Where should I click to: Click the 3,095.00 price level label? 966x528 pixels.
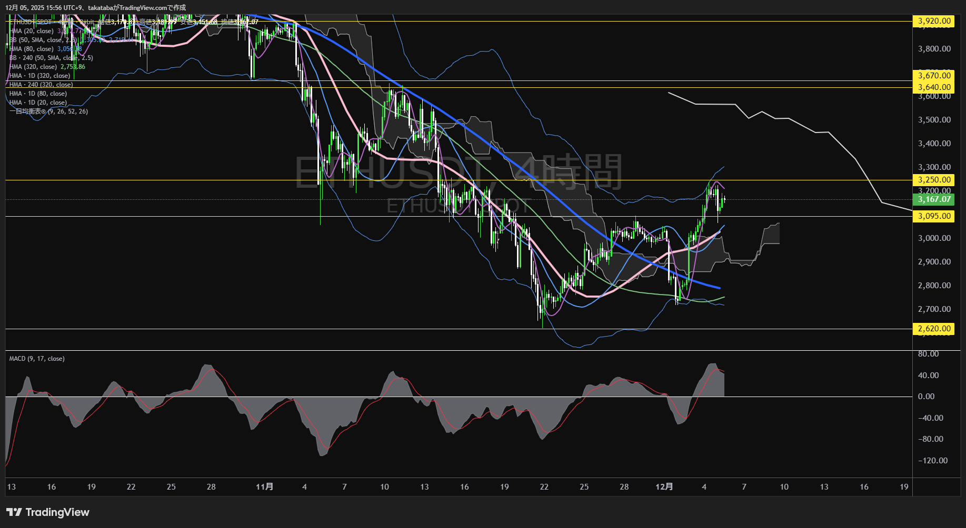(934, 216)
